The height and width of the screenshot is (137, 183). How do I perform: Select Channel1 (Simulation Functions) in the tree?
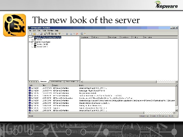coord(48,37)
